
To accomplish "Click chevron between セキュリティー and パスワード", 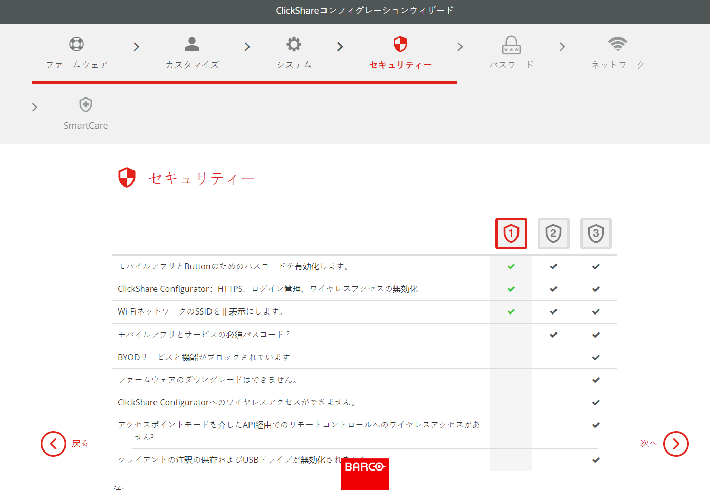I will [x=460, y=47].
